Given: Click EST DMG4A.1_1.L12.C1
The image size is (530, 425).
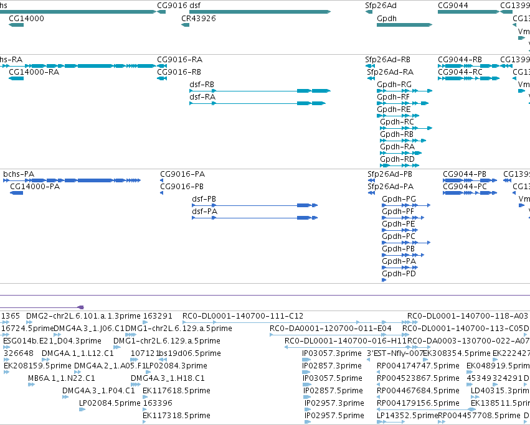Looking at the screenshot, I should (x=78, y=353).
